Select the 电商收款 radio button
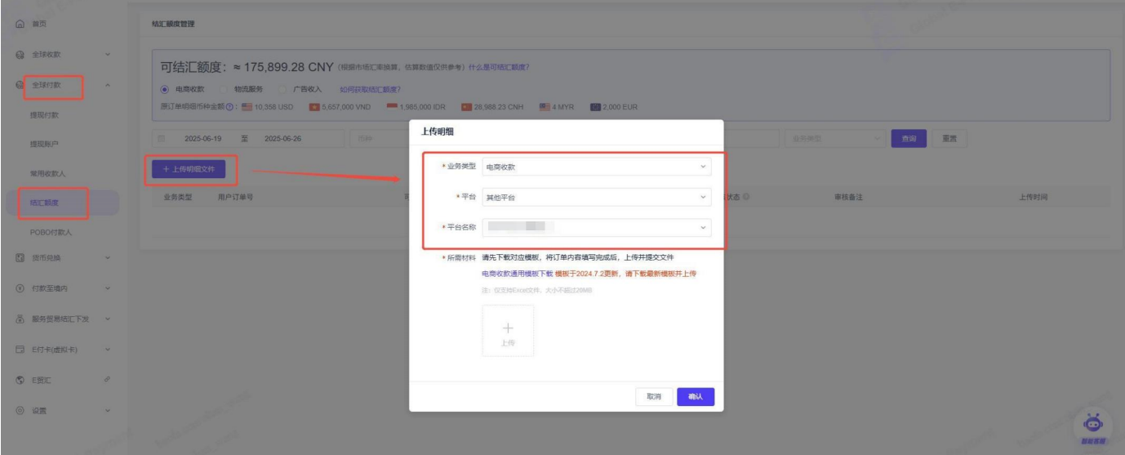Screen dimensions: 1125x455 tap(165, 89)
